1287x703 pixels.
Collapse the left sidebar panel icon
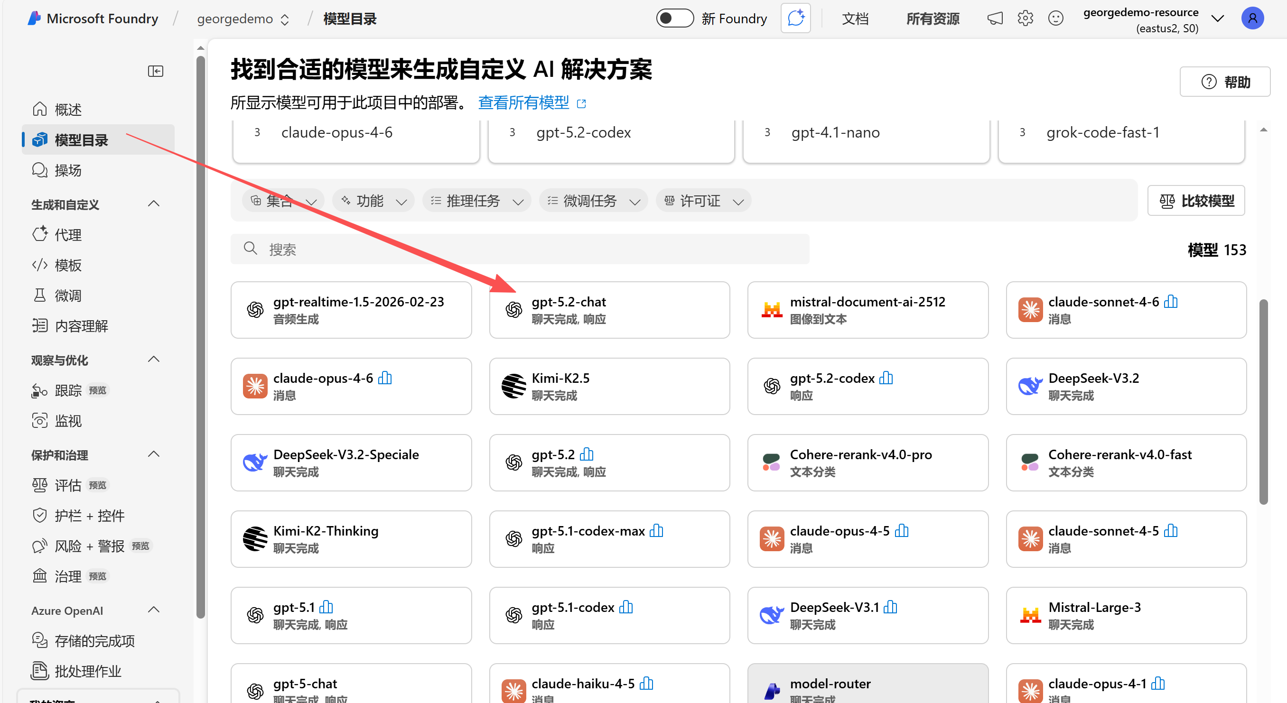pos(155,71)
